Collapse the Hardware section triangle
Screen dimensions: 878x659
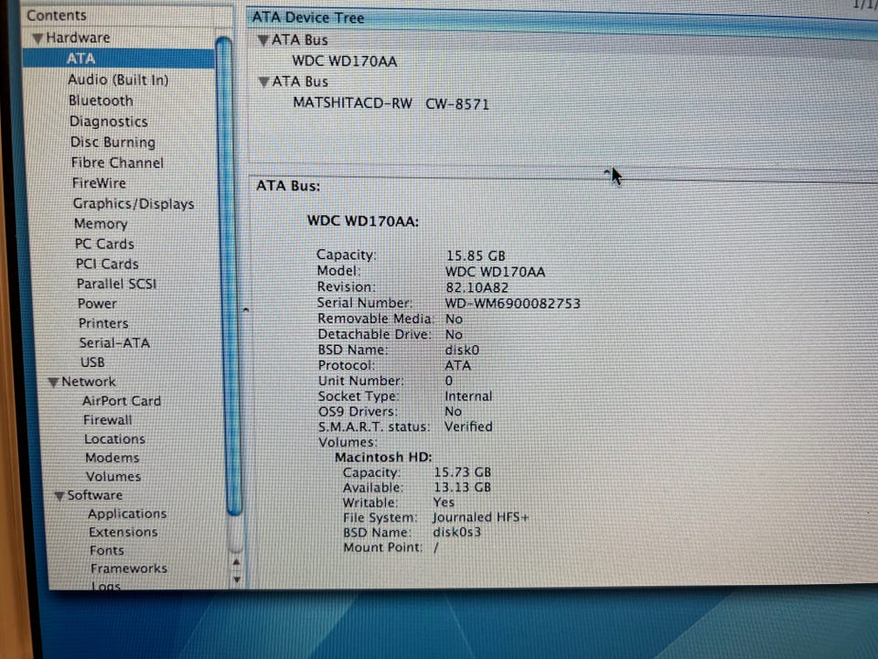[x=38, y=38]
